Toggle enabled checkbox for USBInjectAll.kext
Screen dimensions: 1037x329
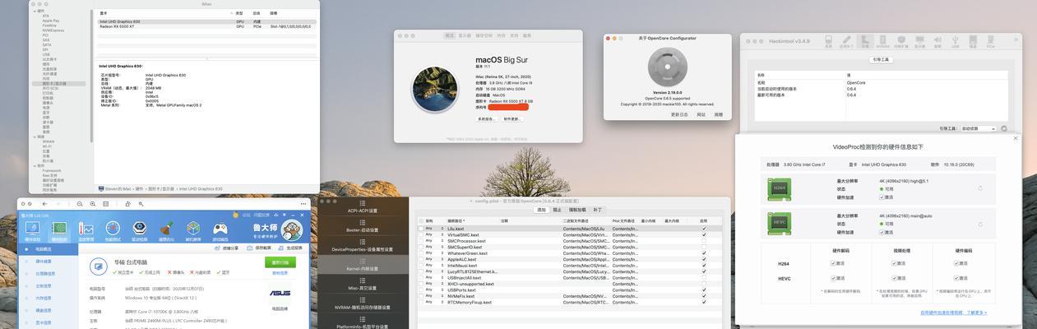(704, 277)
